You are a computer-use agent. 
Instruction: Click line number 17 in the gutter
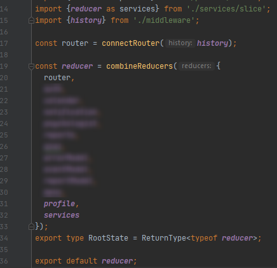pyautogui.click(x=4, y=43)
